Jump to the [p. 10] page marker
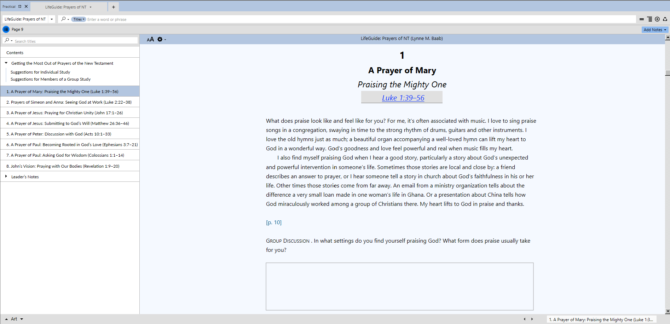The width and height of the screenshot is (670, 324). pos(274,222)
